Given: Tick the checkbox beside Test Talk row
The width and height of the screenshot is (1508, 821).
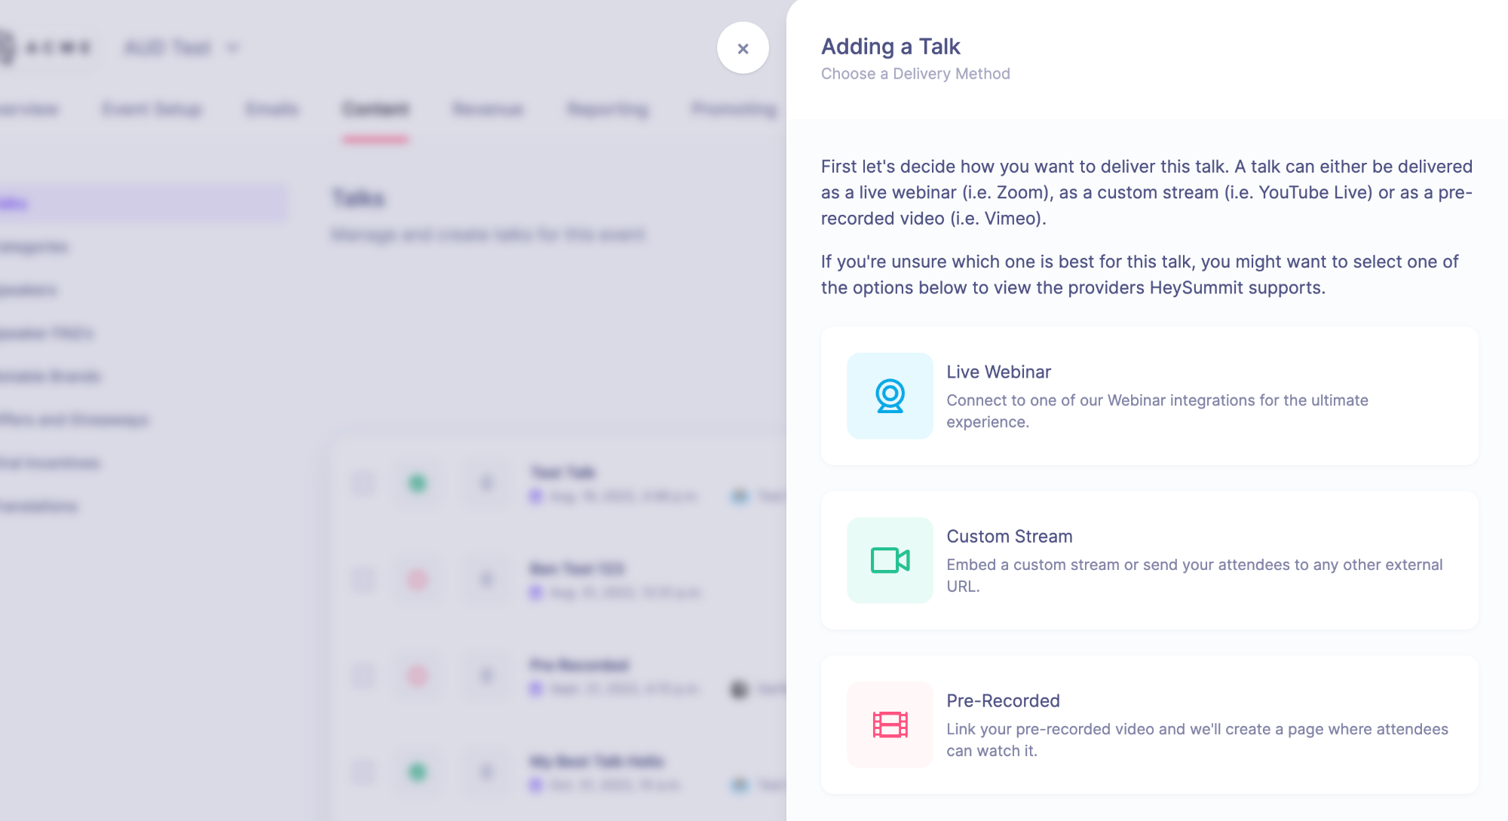Looking at the screenshot, I should pyautogui.click(x=363, y=483).
